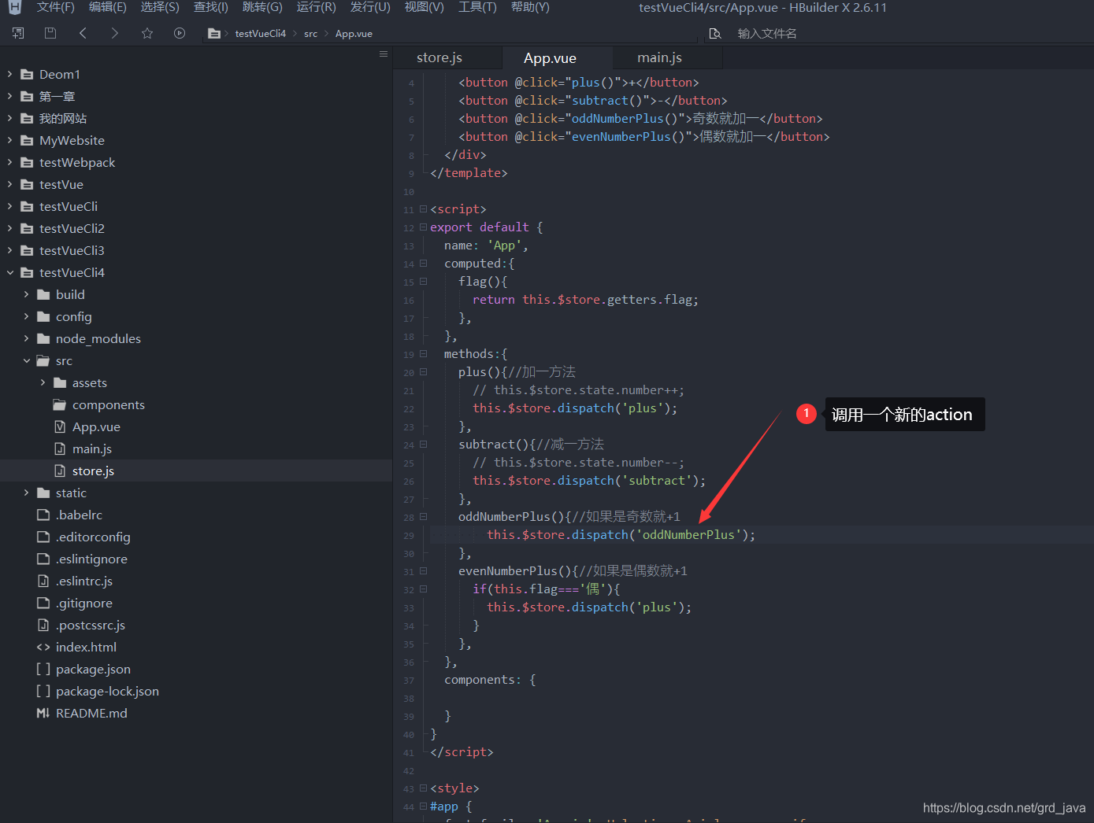Collapse the testVueCli4 project folder

9,272
